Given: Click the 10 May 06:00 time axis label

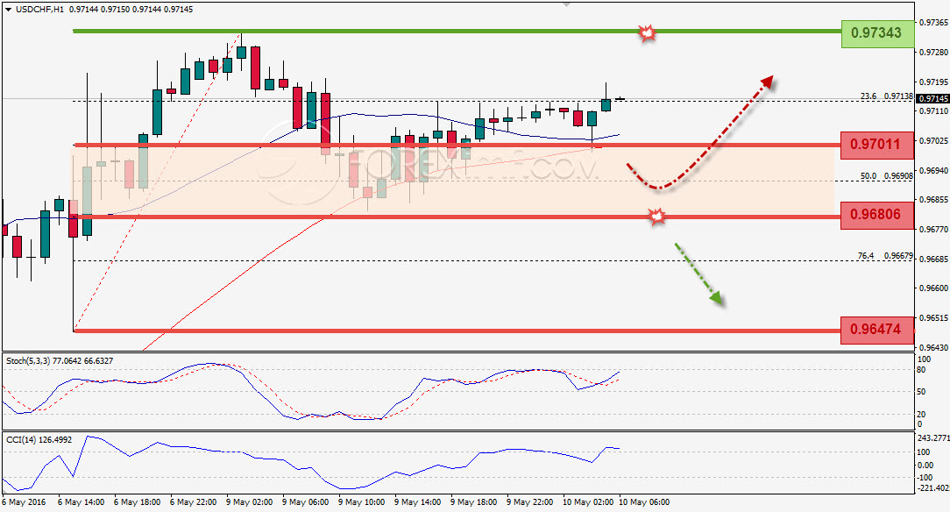Looking at the screenshot, I should click(644, 501).
